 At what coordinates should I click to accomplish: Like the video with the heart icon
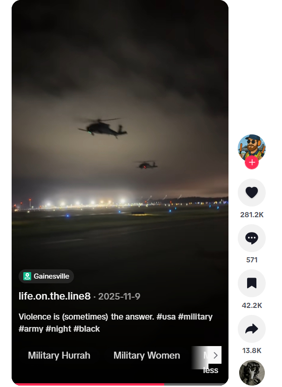tap(251, 192)
